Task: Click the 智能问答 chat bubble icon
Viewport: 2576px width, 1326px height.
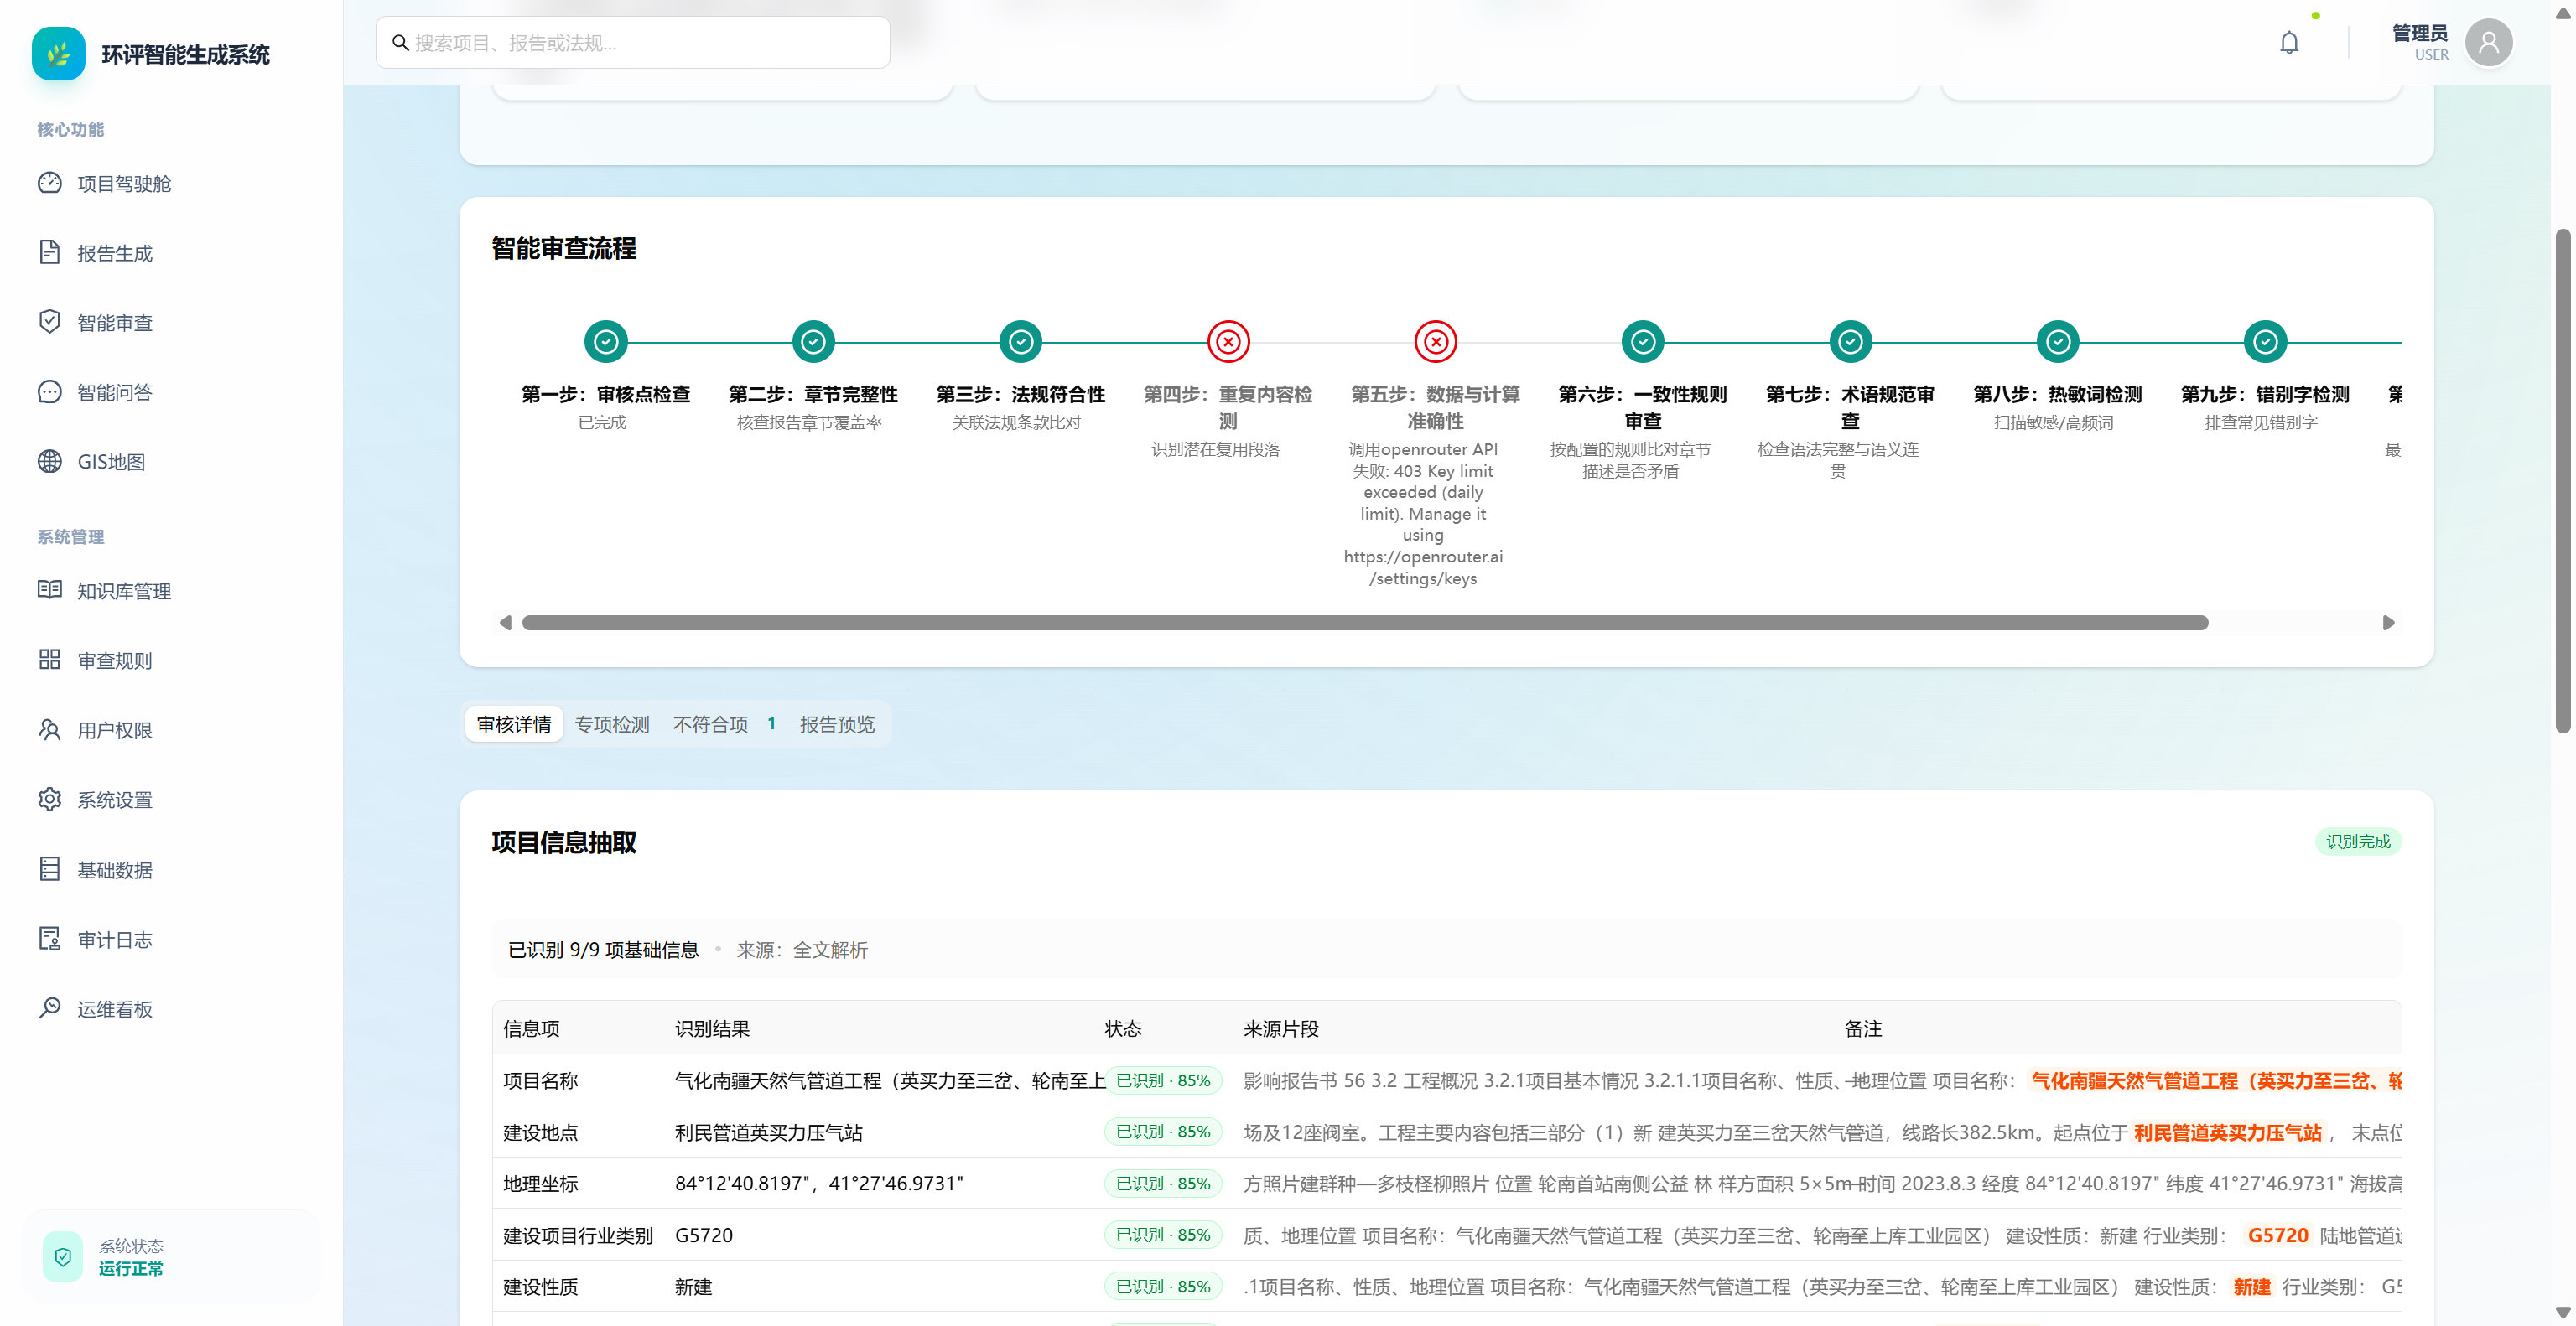Action: pos(50,391)
